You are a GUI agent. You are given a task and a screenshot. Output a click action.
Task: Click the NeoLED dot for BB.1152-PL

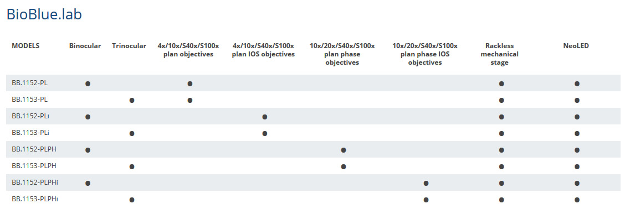coord(577,83)
